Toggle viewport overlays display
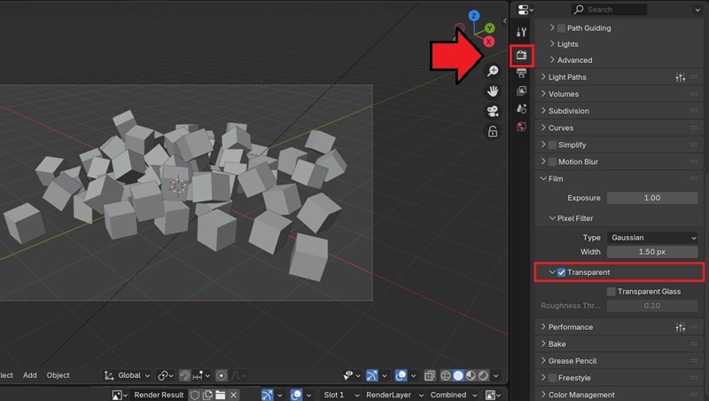Image resolution: width=709 pixels, height=401 pixels. [x=401, y=375]
